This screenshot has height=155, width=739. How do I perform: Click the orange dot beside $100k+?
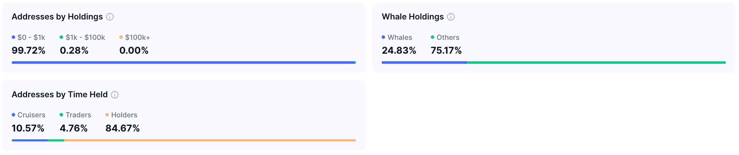[x=121, y=37]
